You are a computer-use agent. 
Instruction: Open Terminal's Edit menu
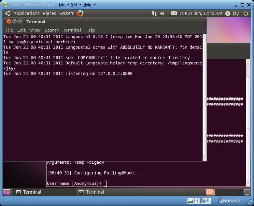[22, 30]
